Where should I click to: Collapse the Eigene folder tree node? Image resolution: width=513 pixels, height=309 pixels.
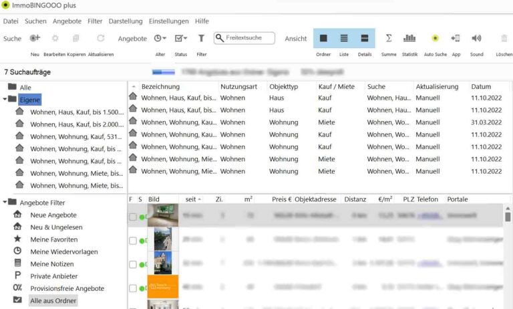[x=5, y=100]
